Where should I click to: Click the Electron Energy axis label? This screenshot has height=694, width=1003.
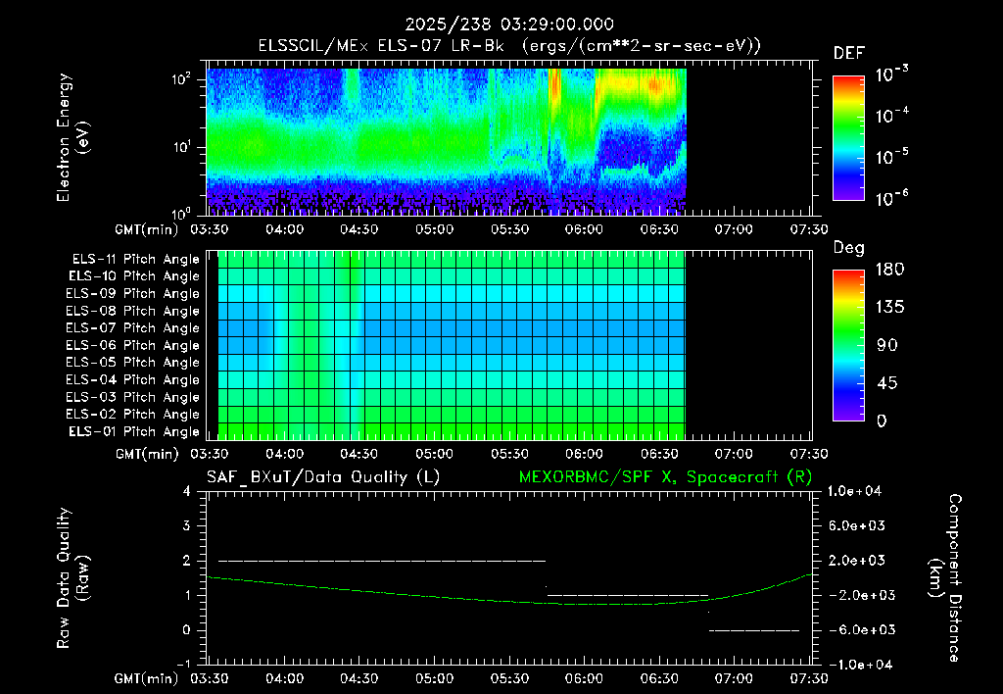point(72,137)
